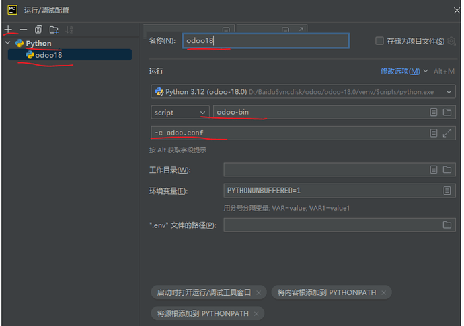Viewport: 464px width, 326px height.
Task: Insert macro in script path field
Action: tap(434, 112)
